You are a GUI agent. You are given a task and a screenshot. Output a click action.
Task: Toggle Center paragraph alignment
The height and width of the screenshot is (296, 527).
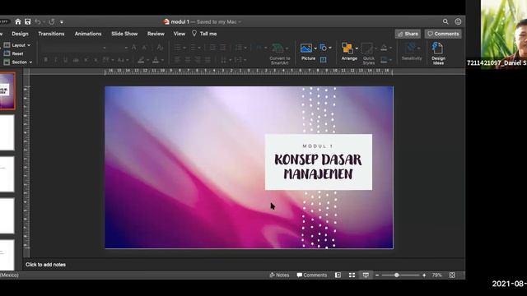(188, 60)
